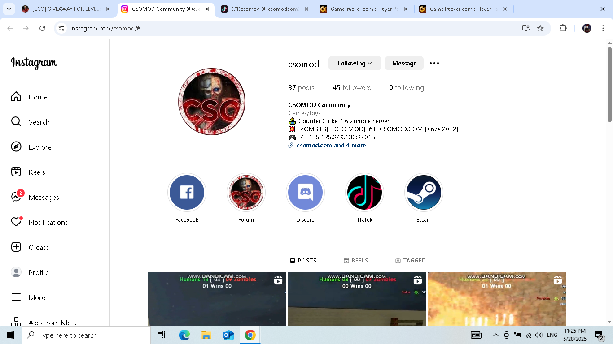The width and height of the screenshot is (613, 344).
Task: Open the csomod.com and 4 more link
Action: click(x=331, y=145)
